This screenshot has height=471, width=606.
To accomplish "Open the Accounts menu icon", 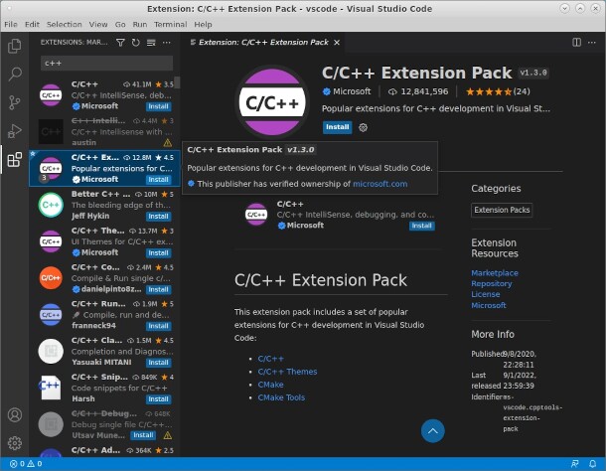I will click(x=15, y=414).
